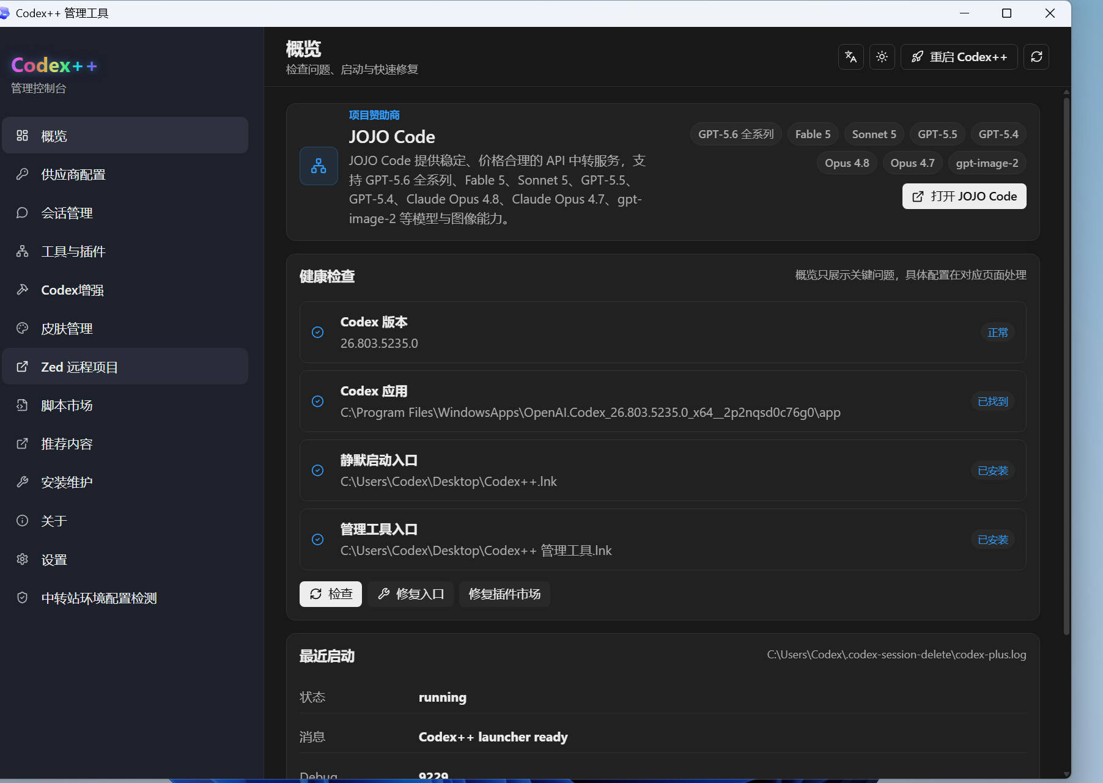Click the Codex++ launcher ready message
Viewport: 1103px width, 783px height.
pos(493,737)
